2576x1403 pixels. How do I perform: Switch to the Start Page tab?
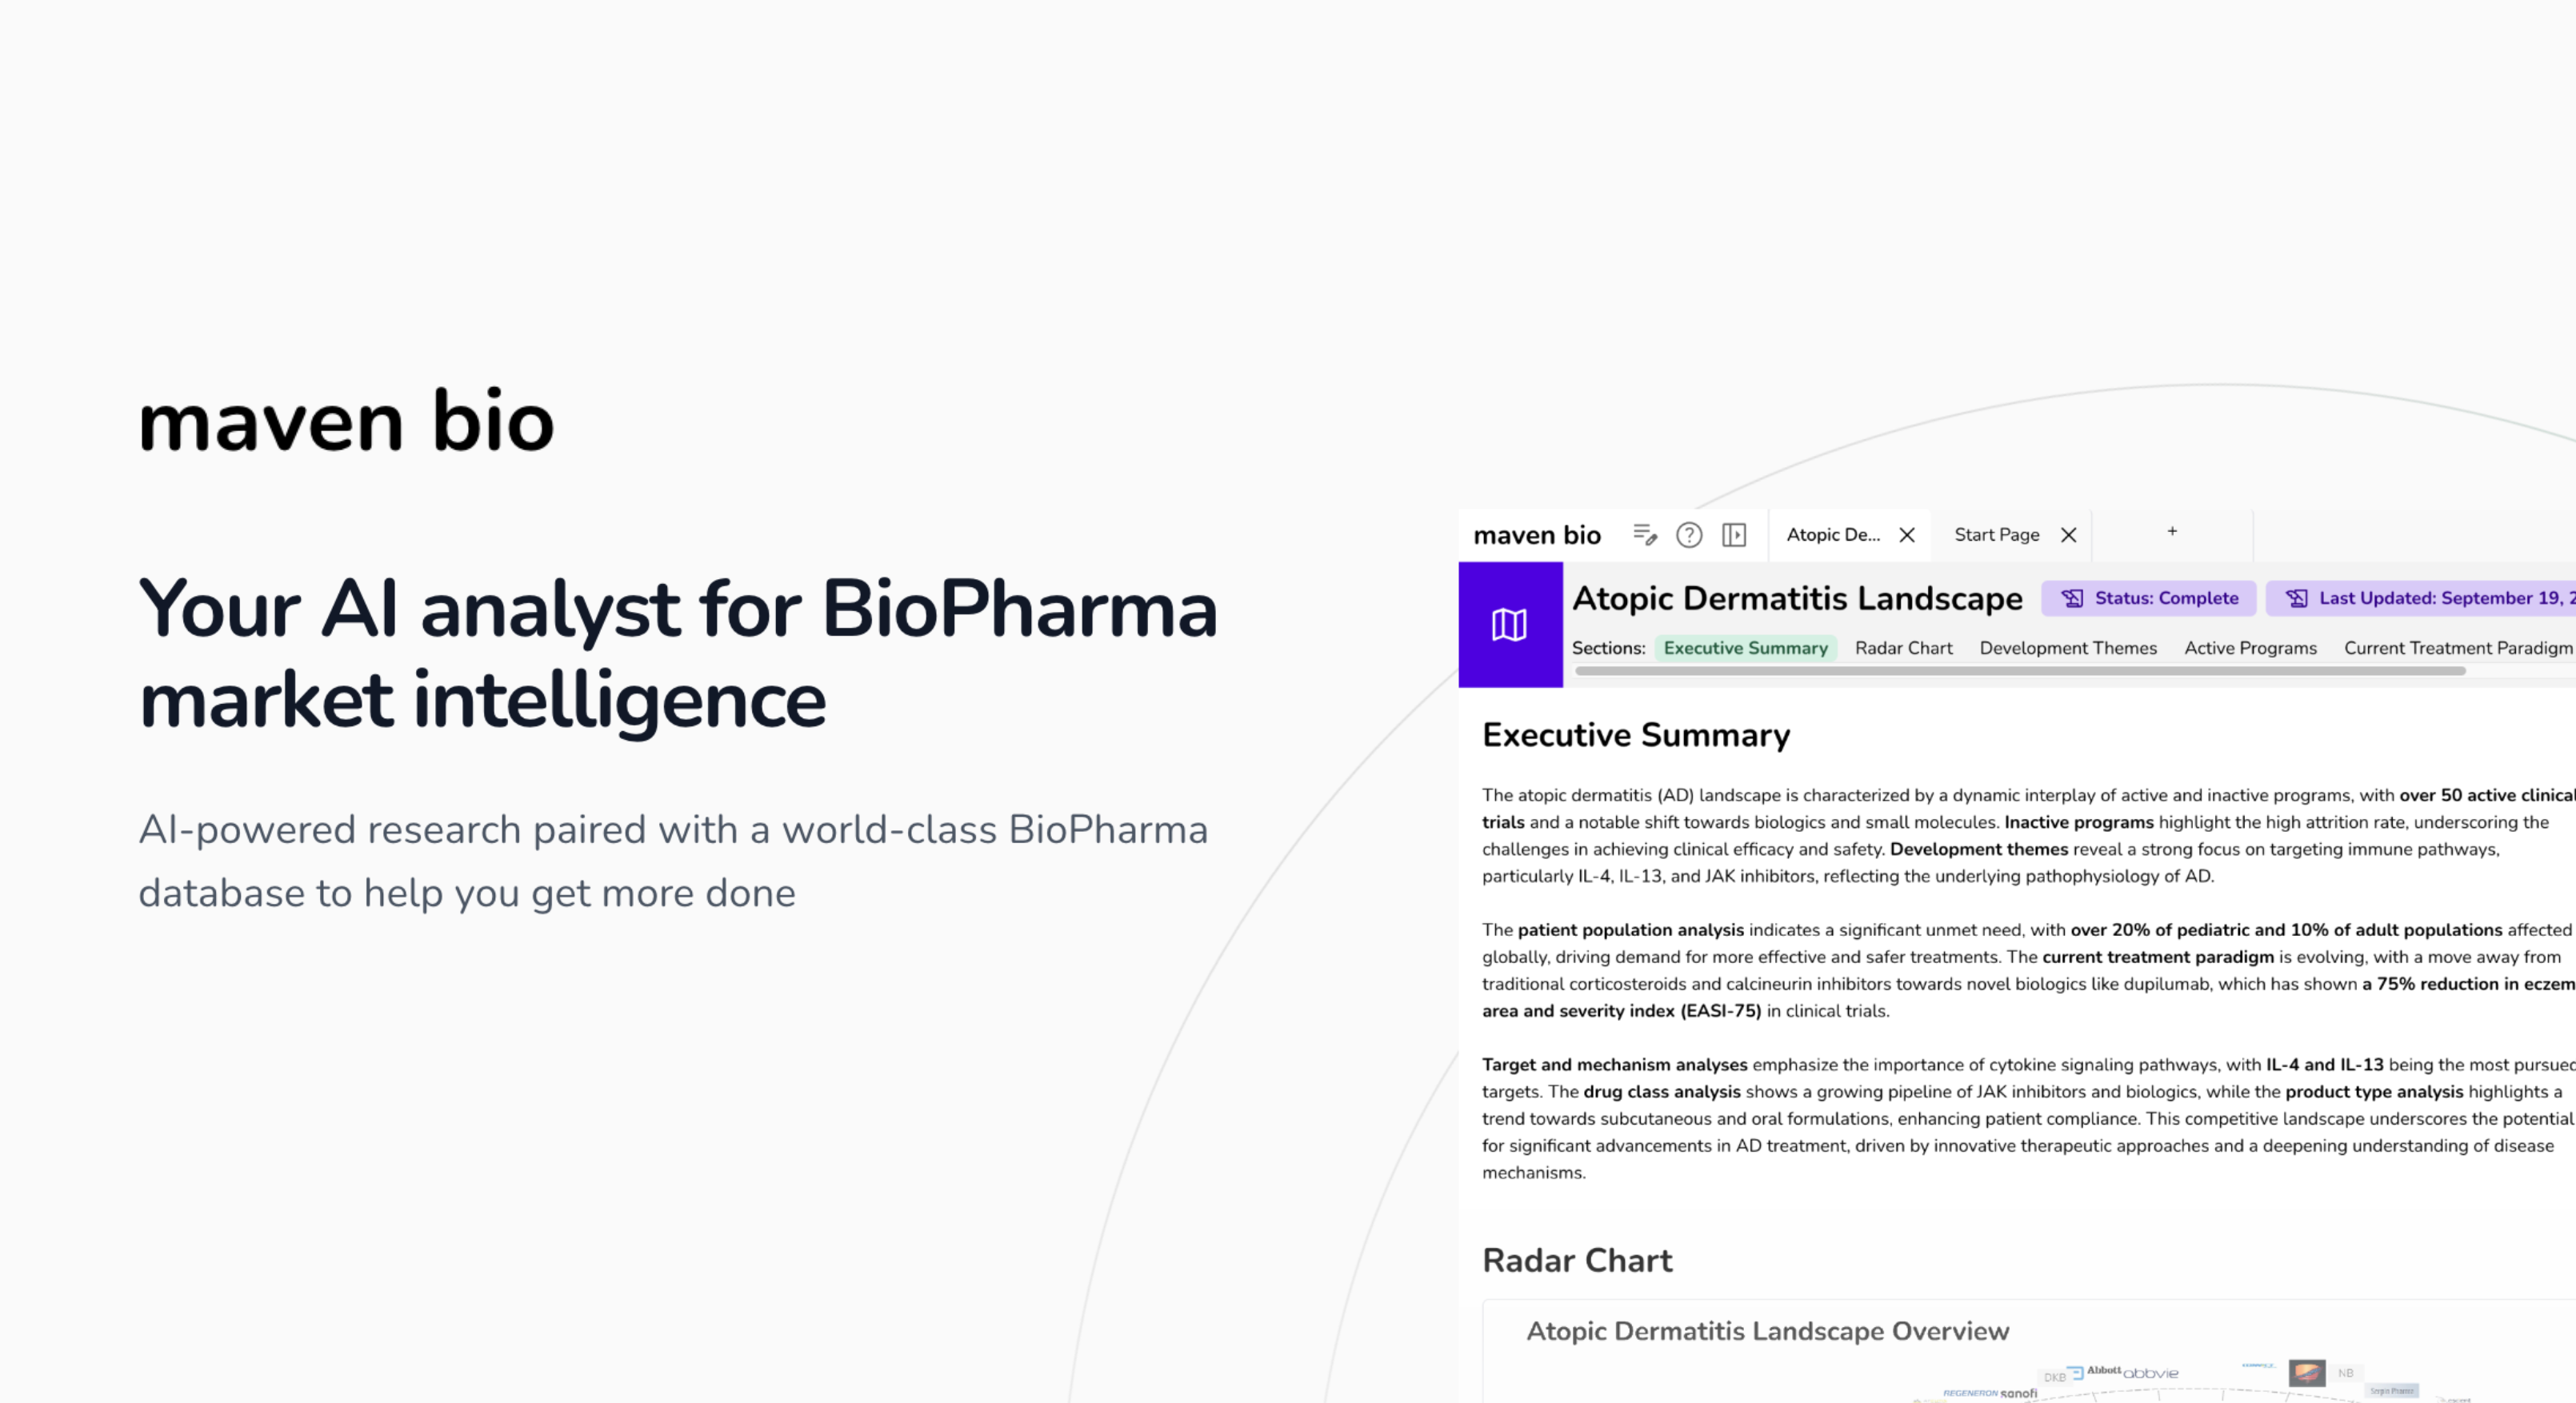pos(1996,535)
